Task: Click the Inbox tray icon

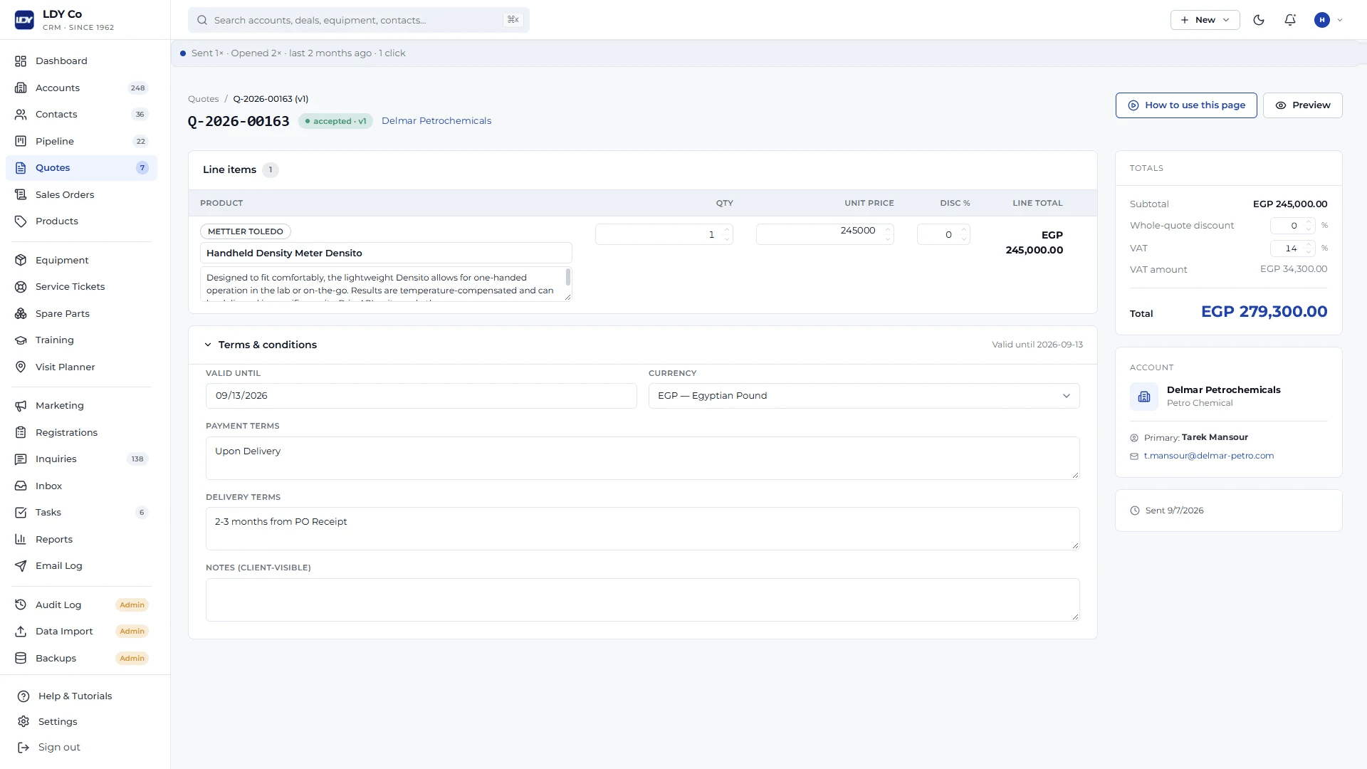Action: (x=21, y=486)
